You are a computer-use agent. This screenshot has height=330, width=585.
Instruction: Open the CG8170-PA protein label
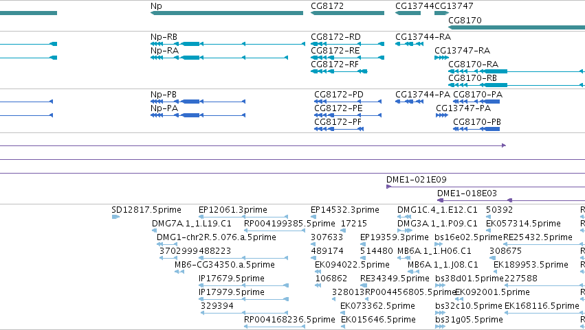478,95
